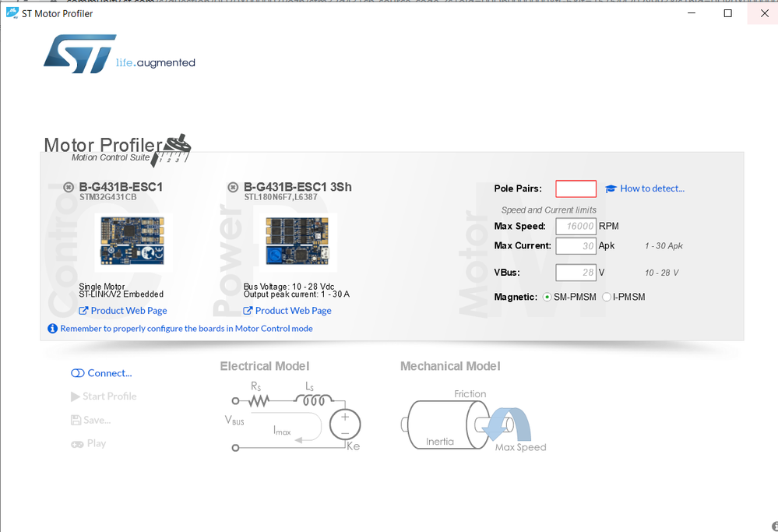Click the B-G431B-ESC1 3Sh board title
778x532 pixels.
point(297,187)
